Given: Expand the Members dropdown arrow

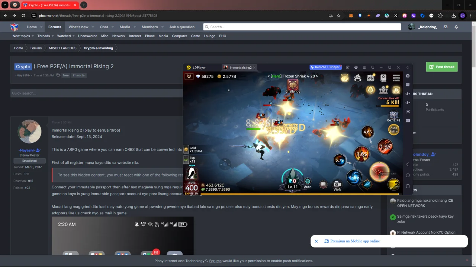Looking at the screenshot, I should [162, 27].
